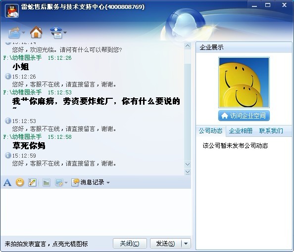Viewport: 294px width, 252px height.
Task: Click the handwriting pencil icon
Action: coord(32,182)
